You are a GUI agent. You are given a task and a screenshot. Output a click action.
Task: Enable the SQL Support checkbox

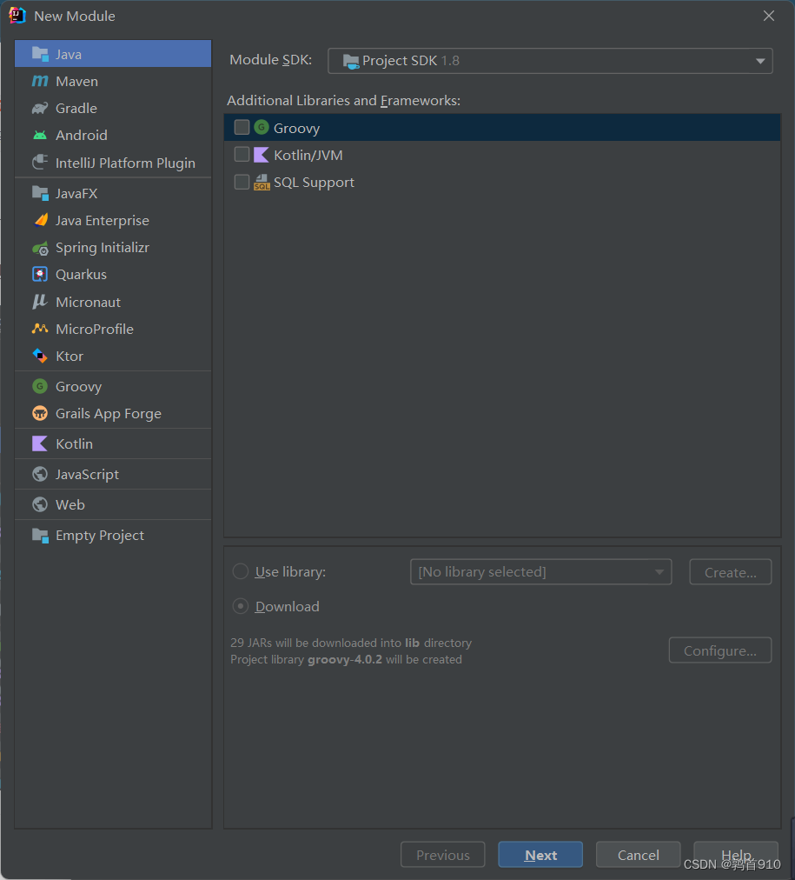(x=242, y=182)
